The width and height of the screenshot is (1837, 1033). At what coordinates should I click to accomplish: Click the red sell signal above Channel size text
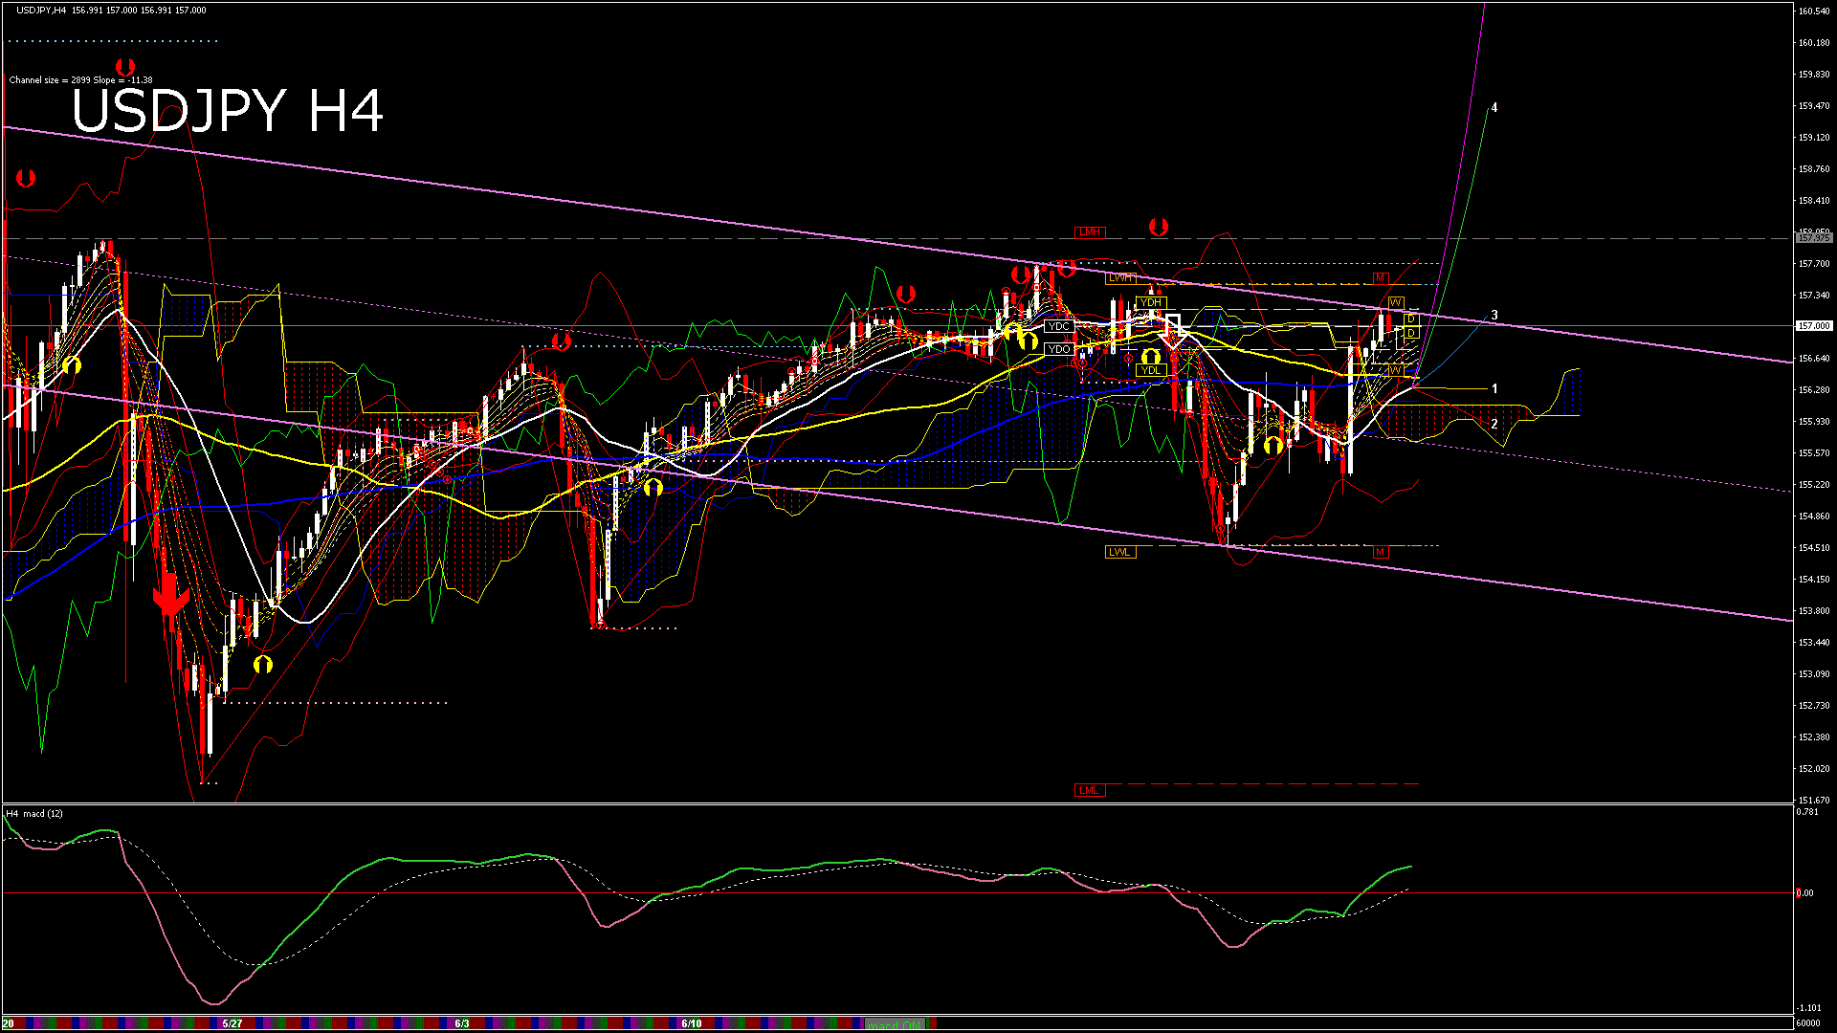tap(124, 67)
